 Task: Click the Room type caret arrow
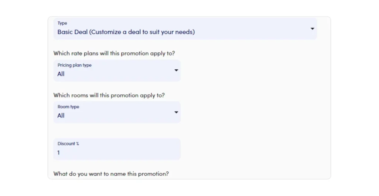[176, 112]
